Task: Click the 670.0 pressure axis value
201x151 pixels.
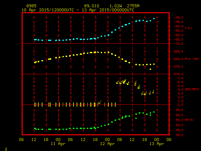Action: (178, 74)
